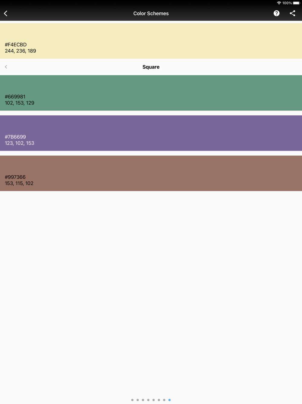Tap the active blue page dot
302x404 pixels.
tap(169, 400)
